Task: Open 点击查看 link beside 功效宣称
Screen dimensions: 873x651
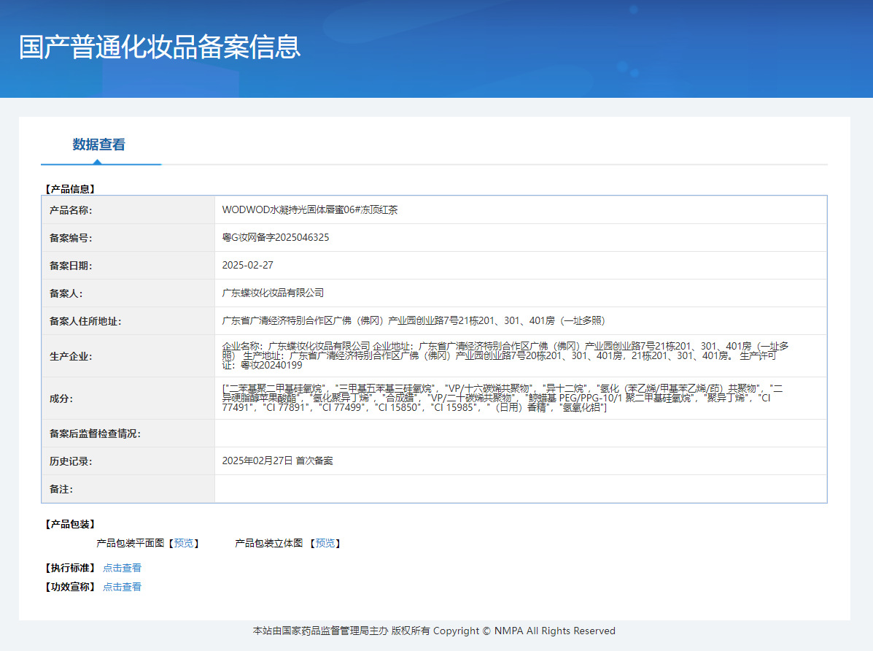Action: pos(122,587)
